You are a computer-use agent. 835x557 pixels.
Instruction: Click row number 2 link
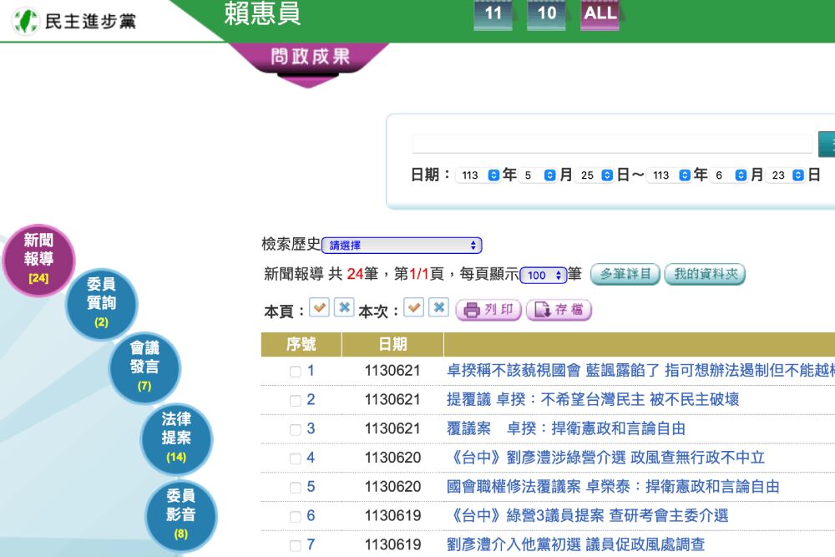(x=311, y=399)
